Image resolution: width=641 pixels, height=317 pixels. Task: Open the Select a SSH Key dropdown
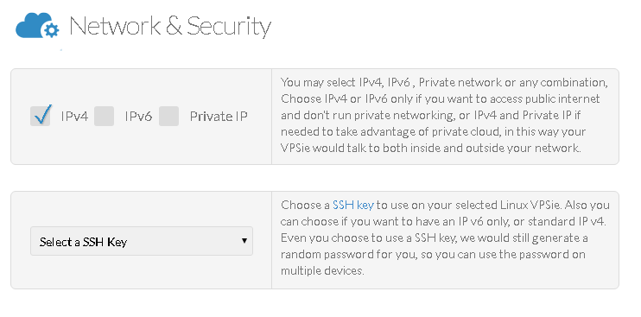click(142, 241)
